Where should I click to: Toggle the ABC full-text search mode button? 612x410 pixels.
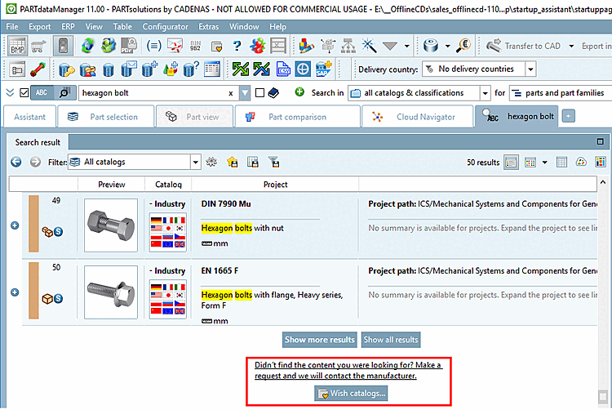pyautogui.click(x=42, y=92)
